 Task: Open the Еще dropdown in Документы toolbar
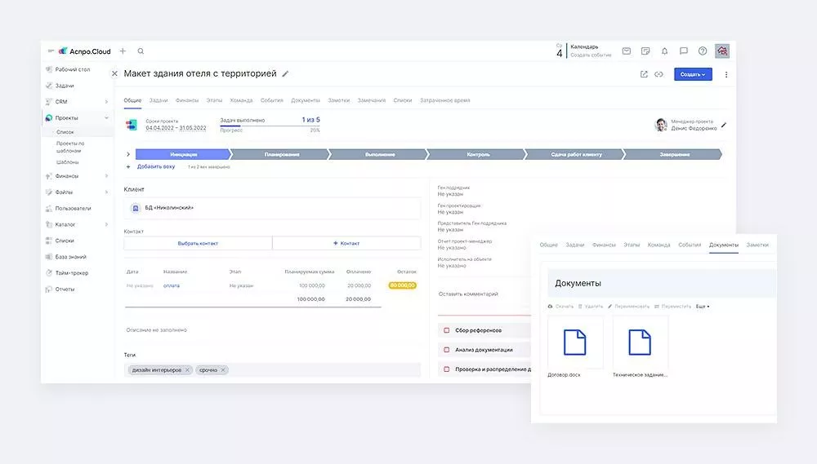point(703,307)
